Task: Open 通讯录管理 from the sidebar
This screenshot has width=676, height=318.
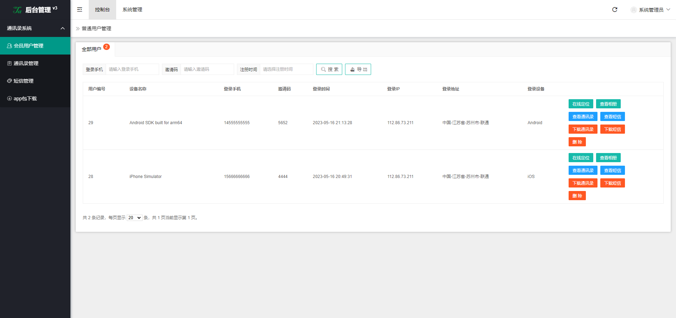Action: coord(26,63)
